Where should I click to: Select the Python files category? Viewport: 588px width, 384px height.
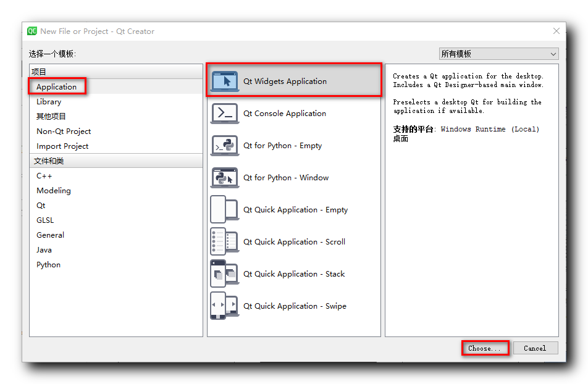click(x=116, y=265)
